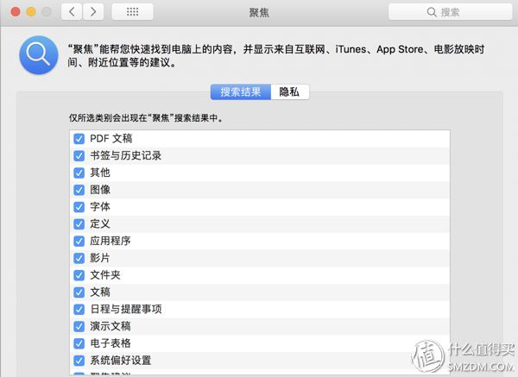
Task: Uncheck the PDF 文稿 checkbox
Action: pos(79,139)
